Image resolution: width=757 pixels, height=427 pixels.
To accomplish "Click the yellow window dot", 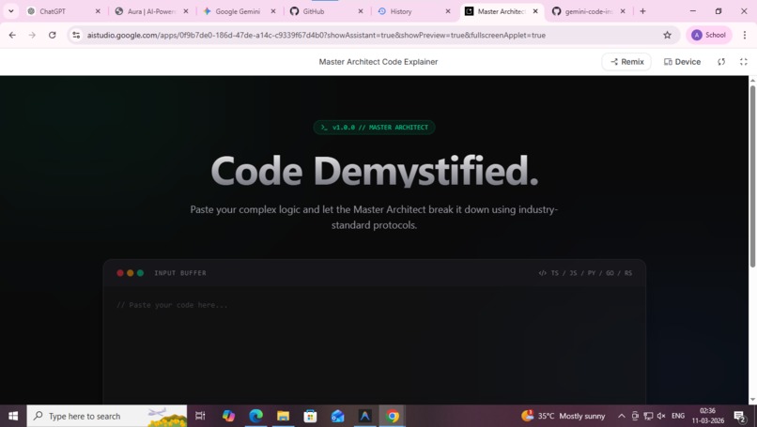I will tap(131, 273).
